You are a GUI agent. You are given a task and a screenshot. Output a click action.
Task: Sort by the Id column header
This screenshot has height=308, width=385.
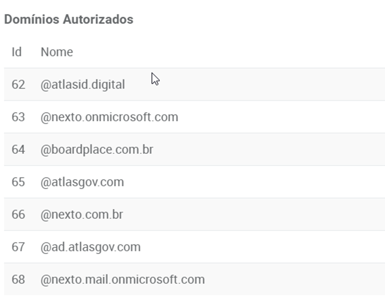click(17, 52)
